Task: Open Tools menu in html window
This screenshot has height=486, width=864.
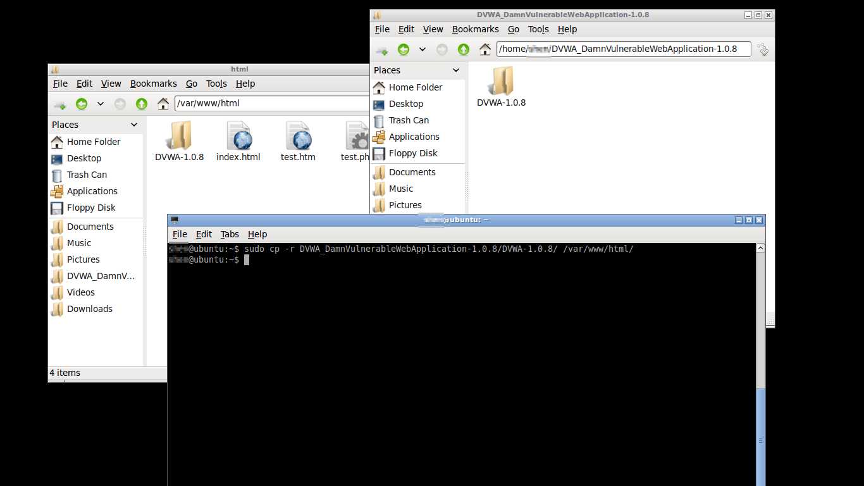Action: click(x=216, y=84)
